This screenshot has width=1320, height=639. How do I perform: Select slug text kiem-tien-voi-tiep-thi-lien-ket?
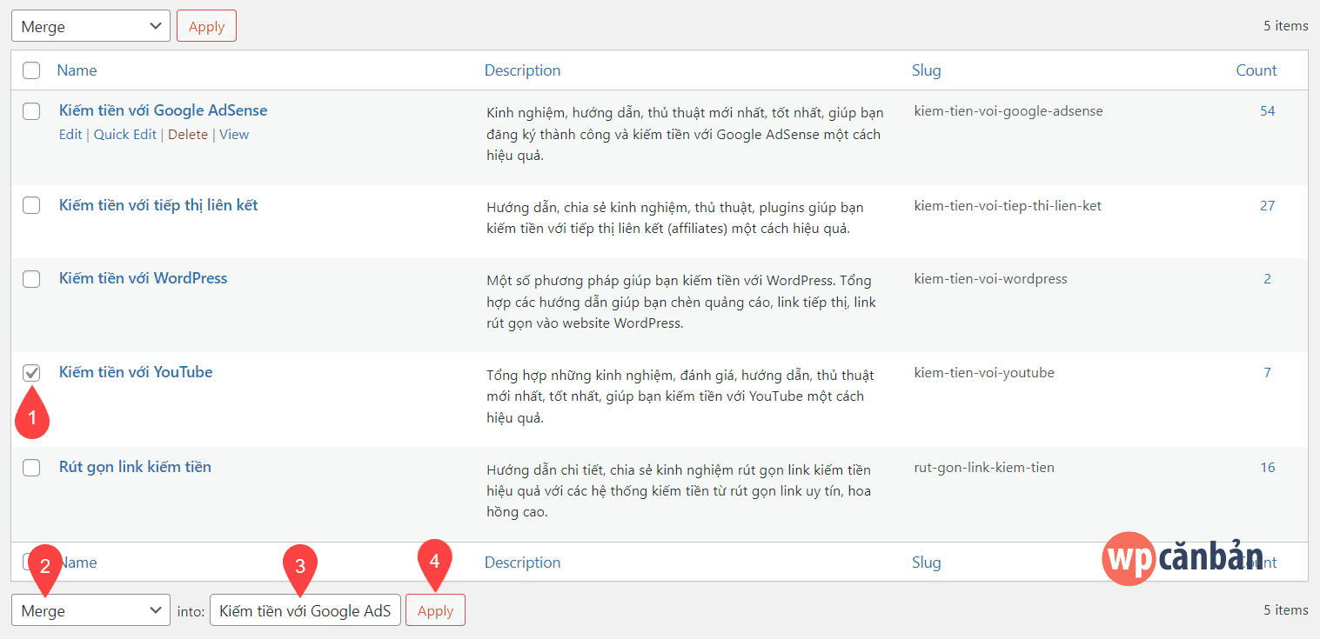click(1008, 205)
